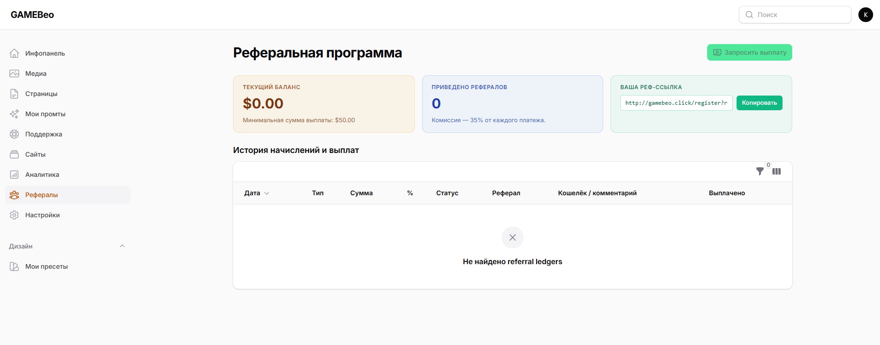
Task: Click the Аналитика chart icon
Action: pyautogui.click(x=14, y=175)
